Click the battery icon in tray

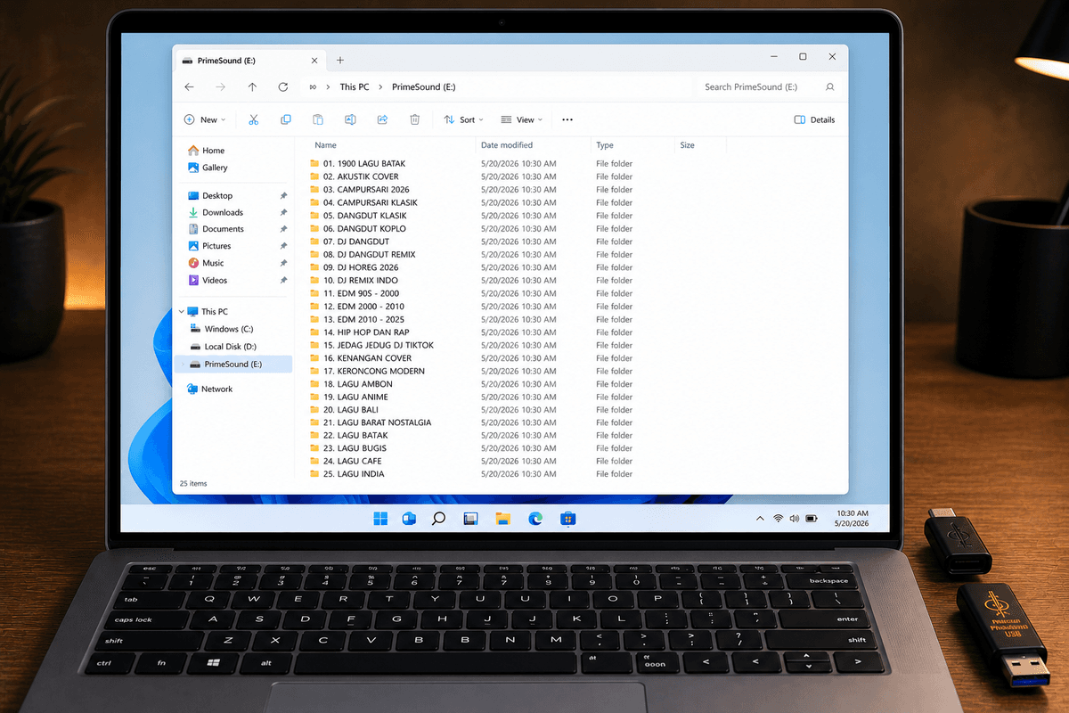pos(812,519)
